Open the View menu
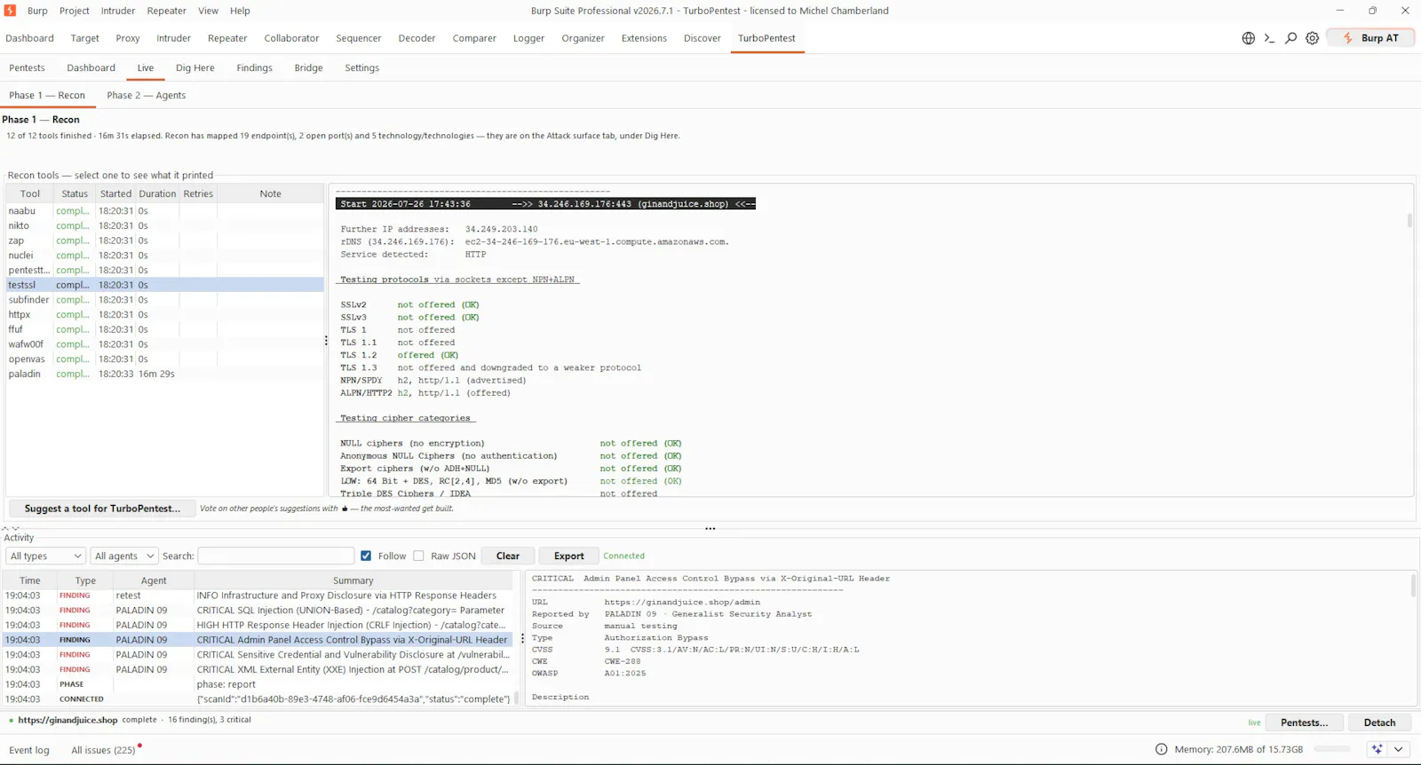This screenshot has height=765, width=1421. [208, 11]
